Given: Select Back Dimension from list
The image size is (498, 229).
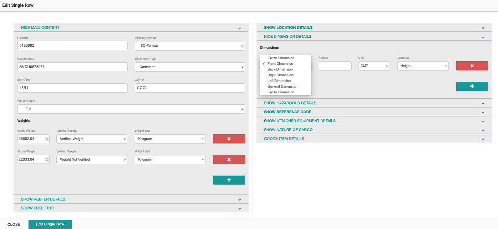Looking at the screenshot, I should 280,69.
